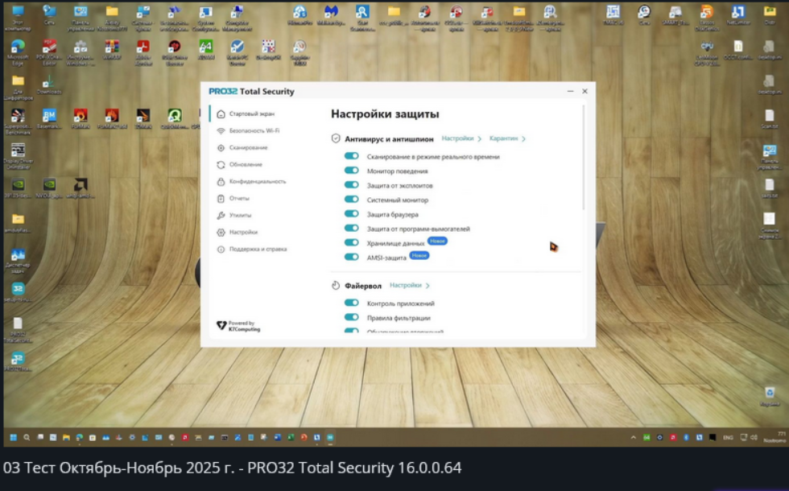This screenshot has height=491, width=789.
Task: Minimize PRO32 Total Security window
Action: 570,91
